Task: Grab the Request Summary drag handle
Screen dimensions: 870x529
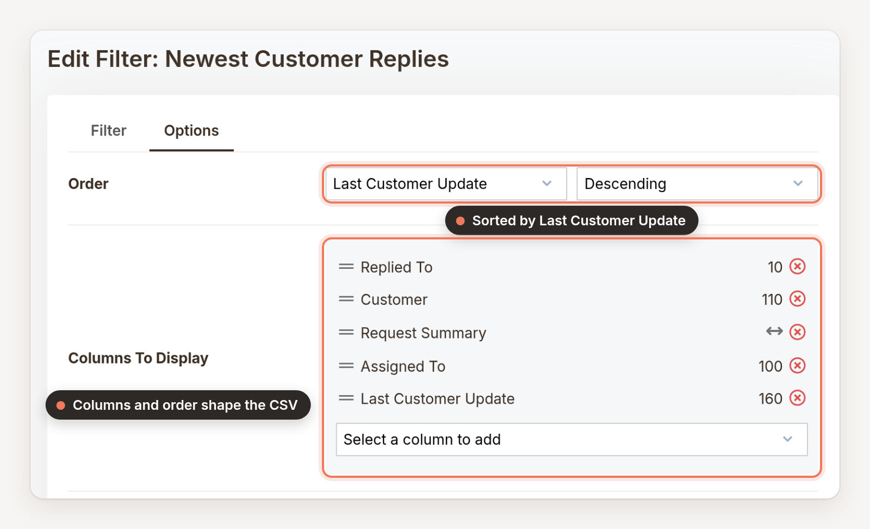Action: (x=346, y=332)
